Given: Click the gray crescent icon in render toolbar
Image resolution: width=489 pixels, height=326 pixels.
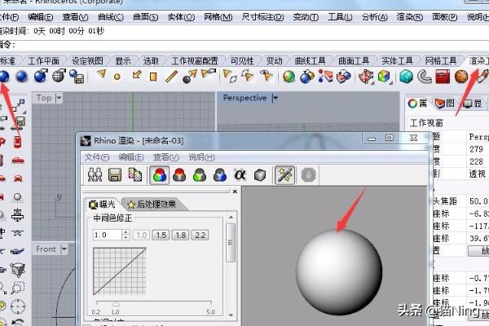Looking at the screenshot, I should tap(424, 77).
